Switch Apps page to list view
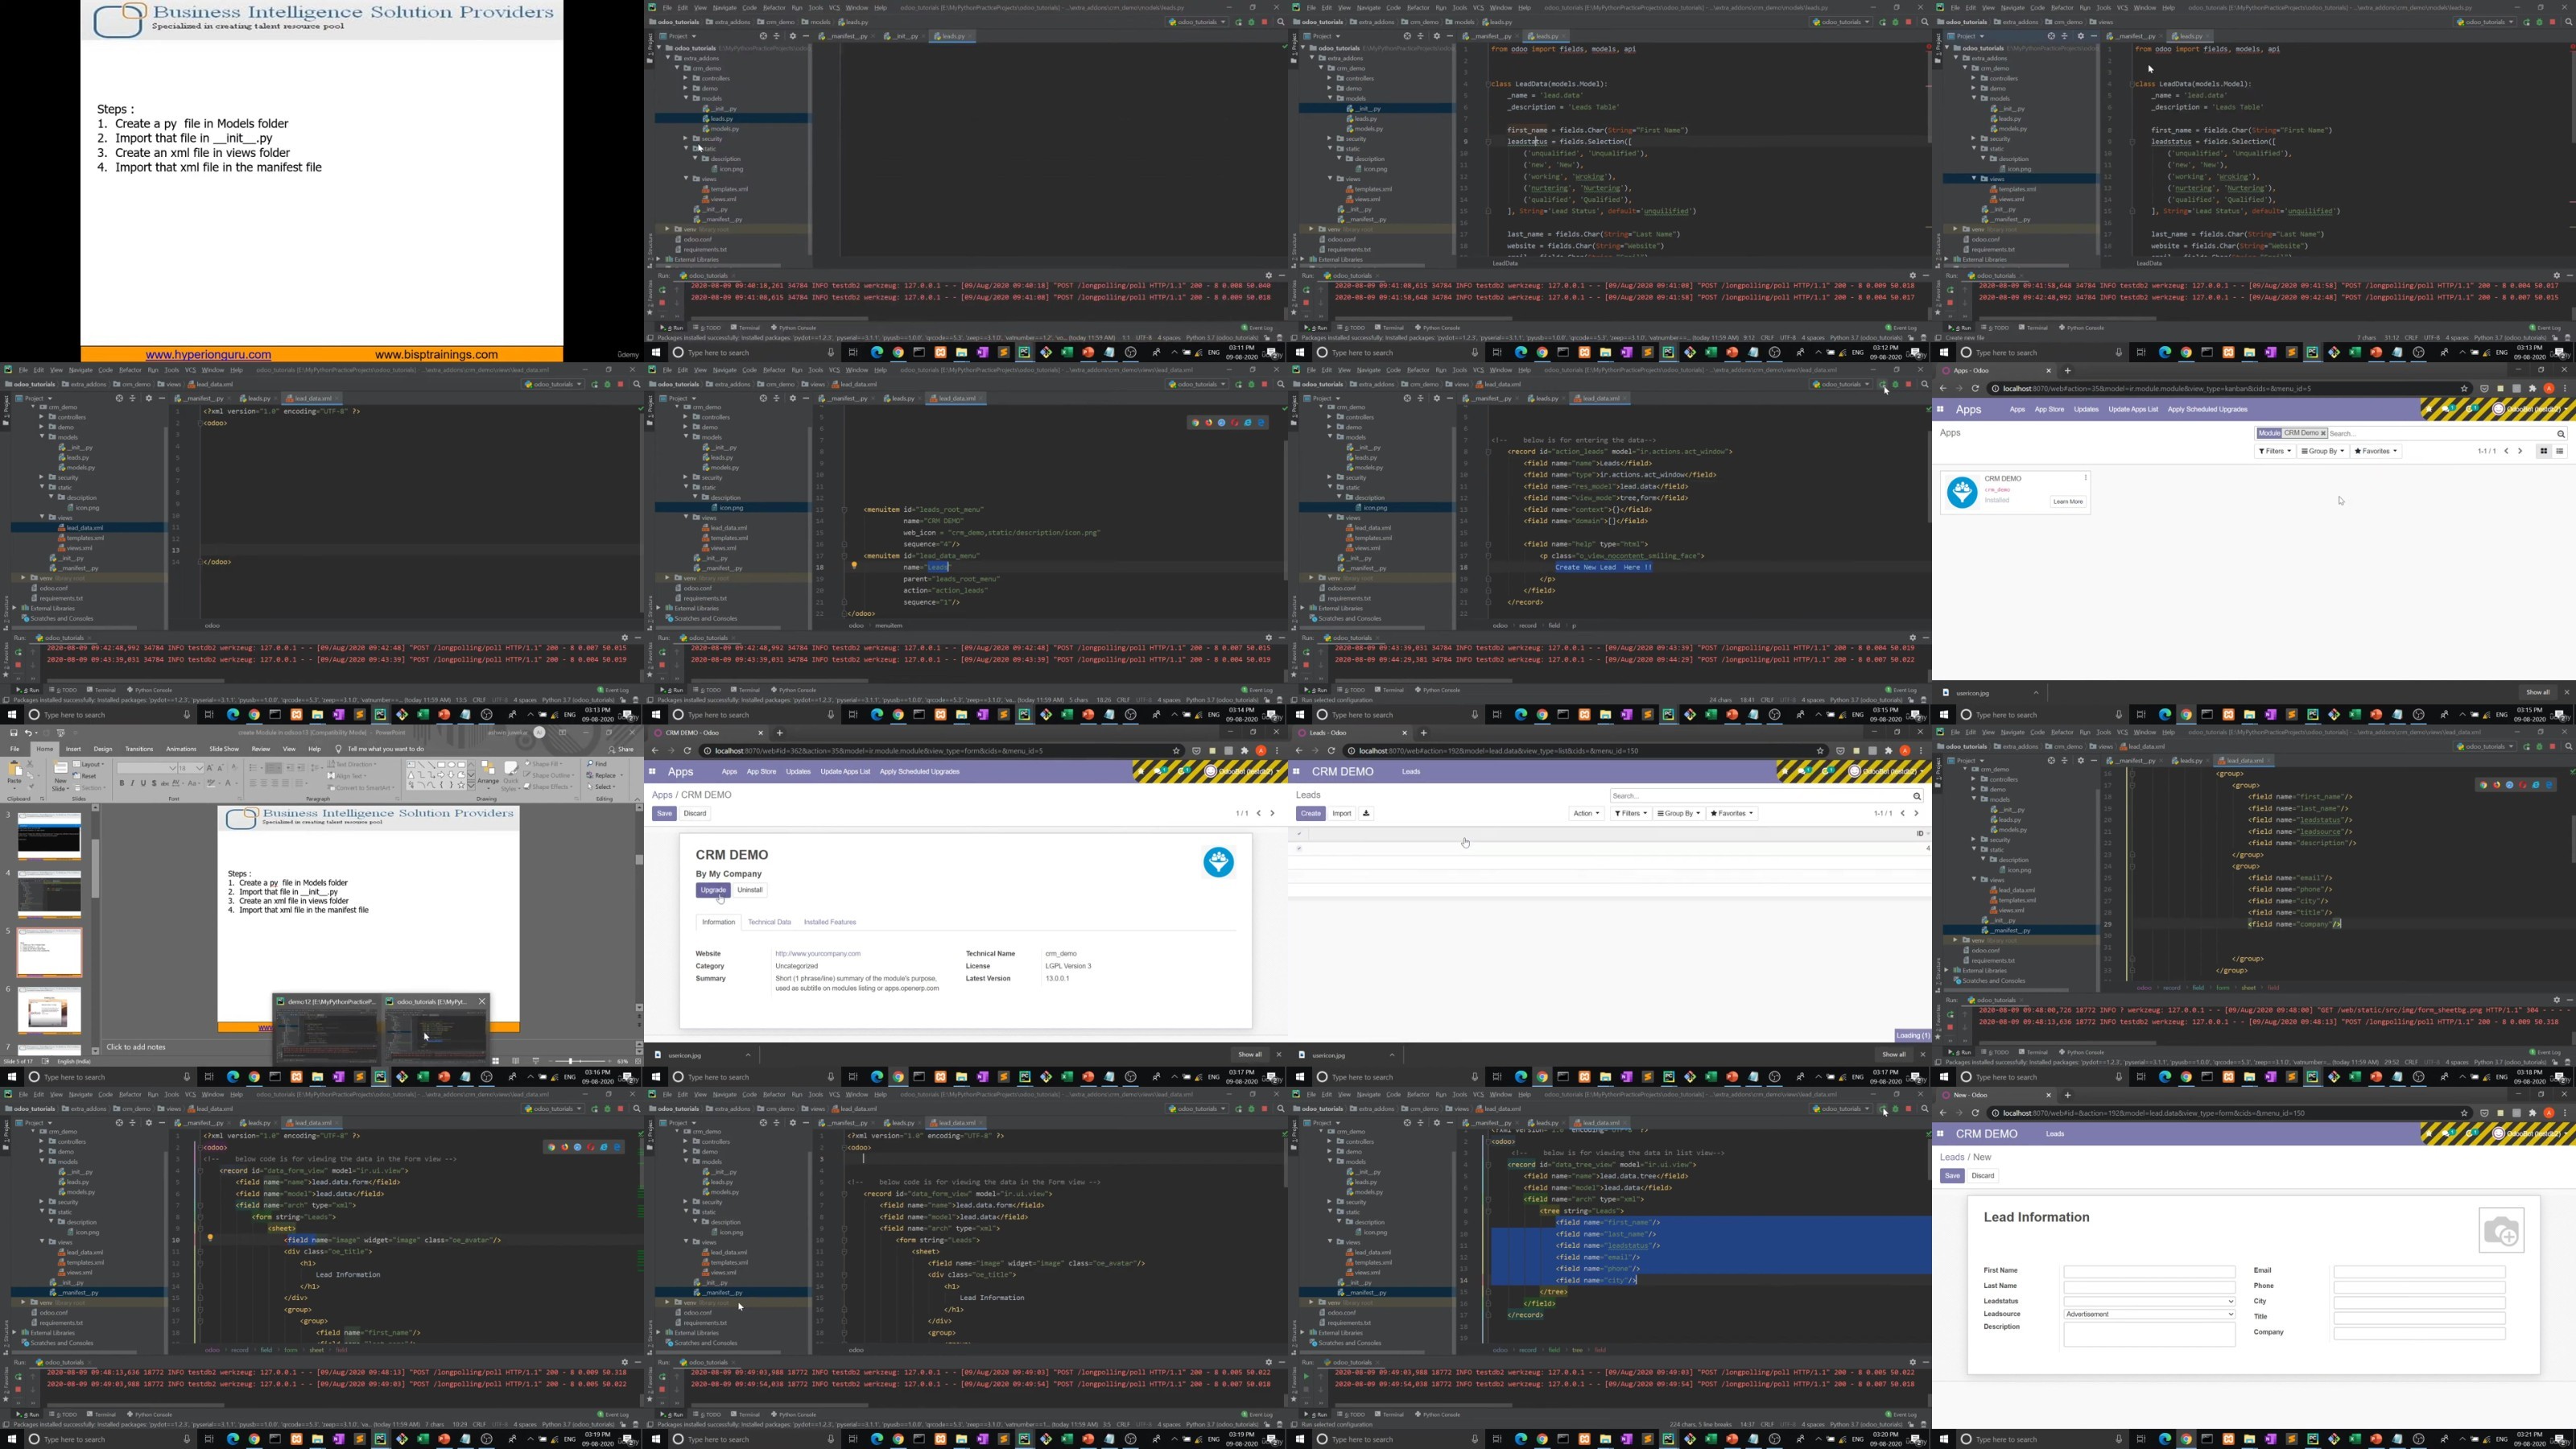 pos(2560,451)
